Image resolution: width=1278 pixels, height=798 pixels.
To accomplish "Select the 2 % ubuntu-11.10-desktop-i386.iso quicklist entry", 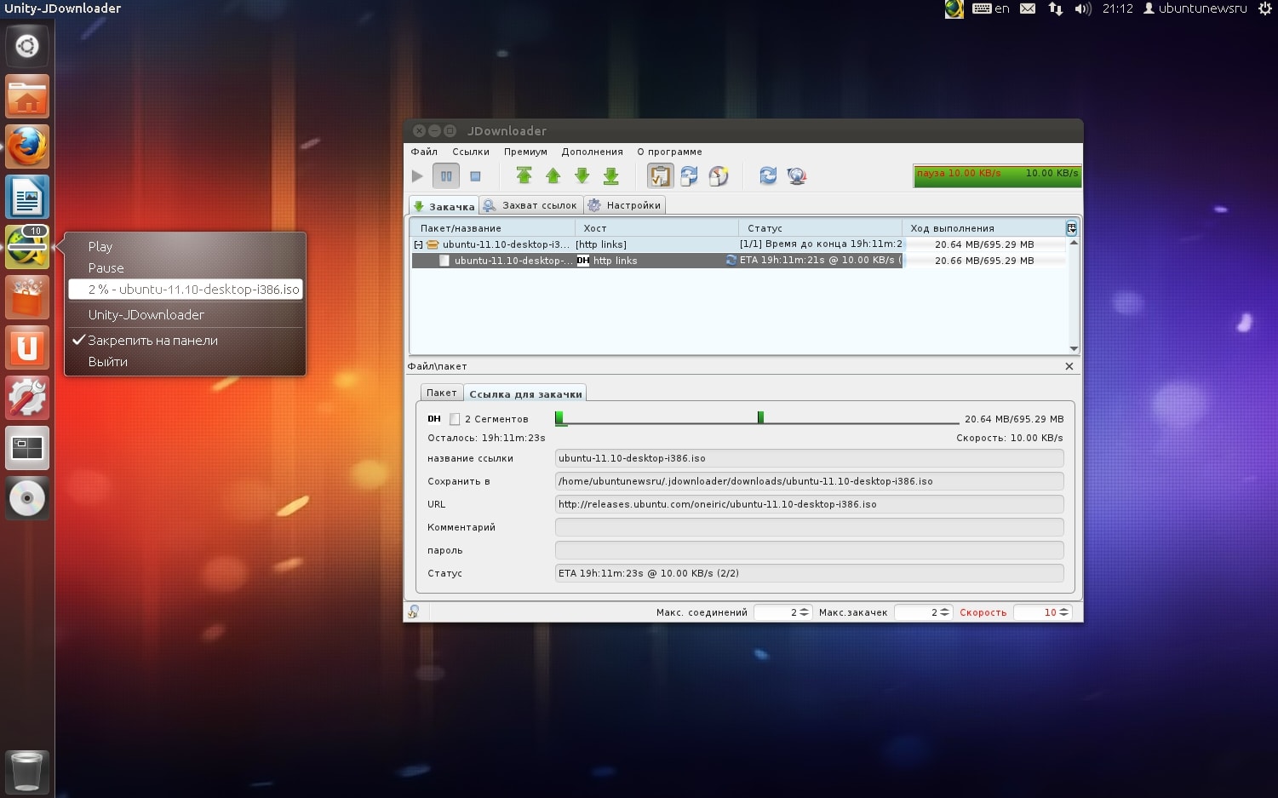I will point(185,290).
